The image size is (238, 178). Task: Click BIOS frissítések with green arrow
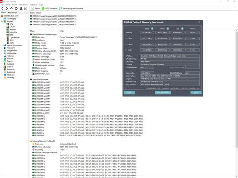(49, 8)
